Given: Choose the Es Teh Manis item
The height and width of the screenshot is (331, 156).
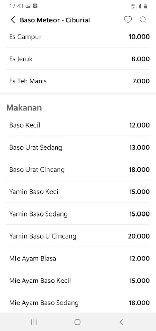Looking at the screenshot, I should (x=78, y=81).
